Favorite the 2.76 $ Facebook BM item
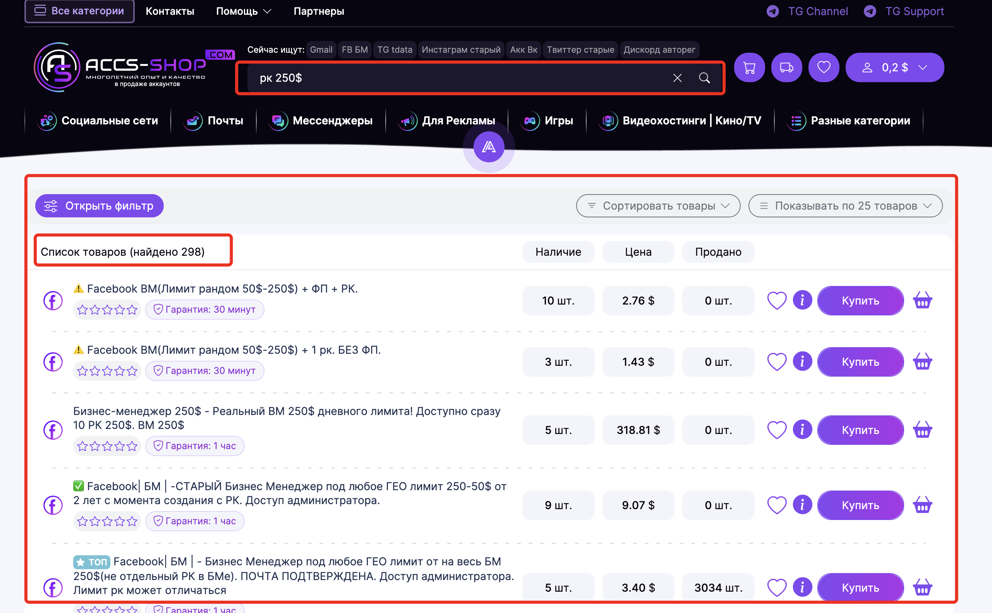992x613 pixels. [776, 300]
